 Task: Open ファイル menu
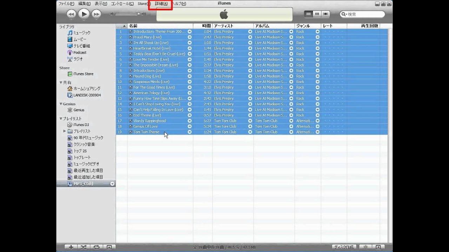66,3
